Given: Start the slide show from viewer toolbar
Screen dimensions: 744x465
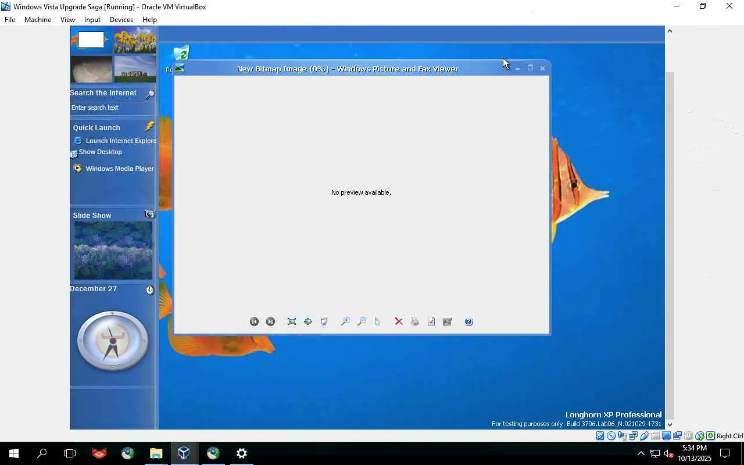Looking at the screenshot, I should 324,321.
